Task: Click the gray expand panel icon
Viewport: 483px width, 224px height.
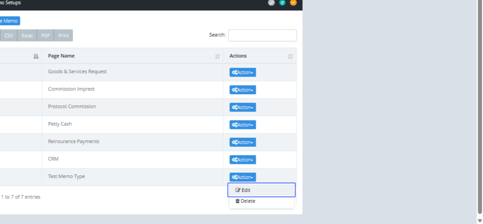Action: pos(271,3)
